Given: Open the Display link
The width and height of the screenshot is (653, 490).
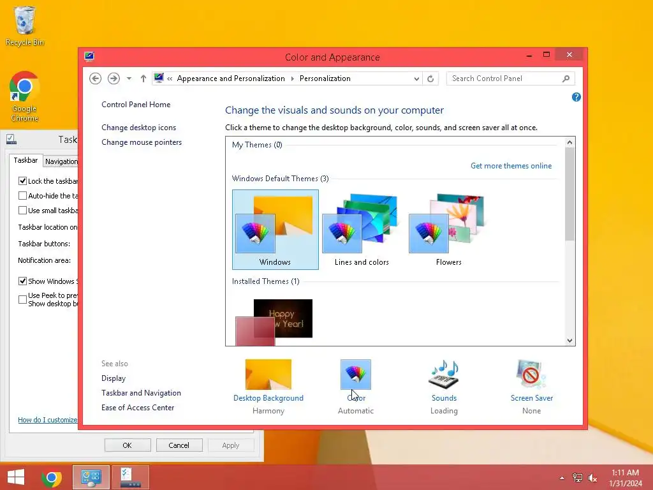Looking at the screenshot, I should pos(114,378).
